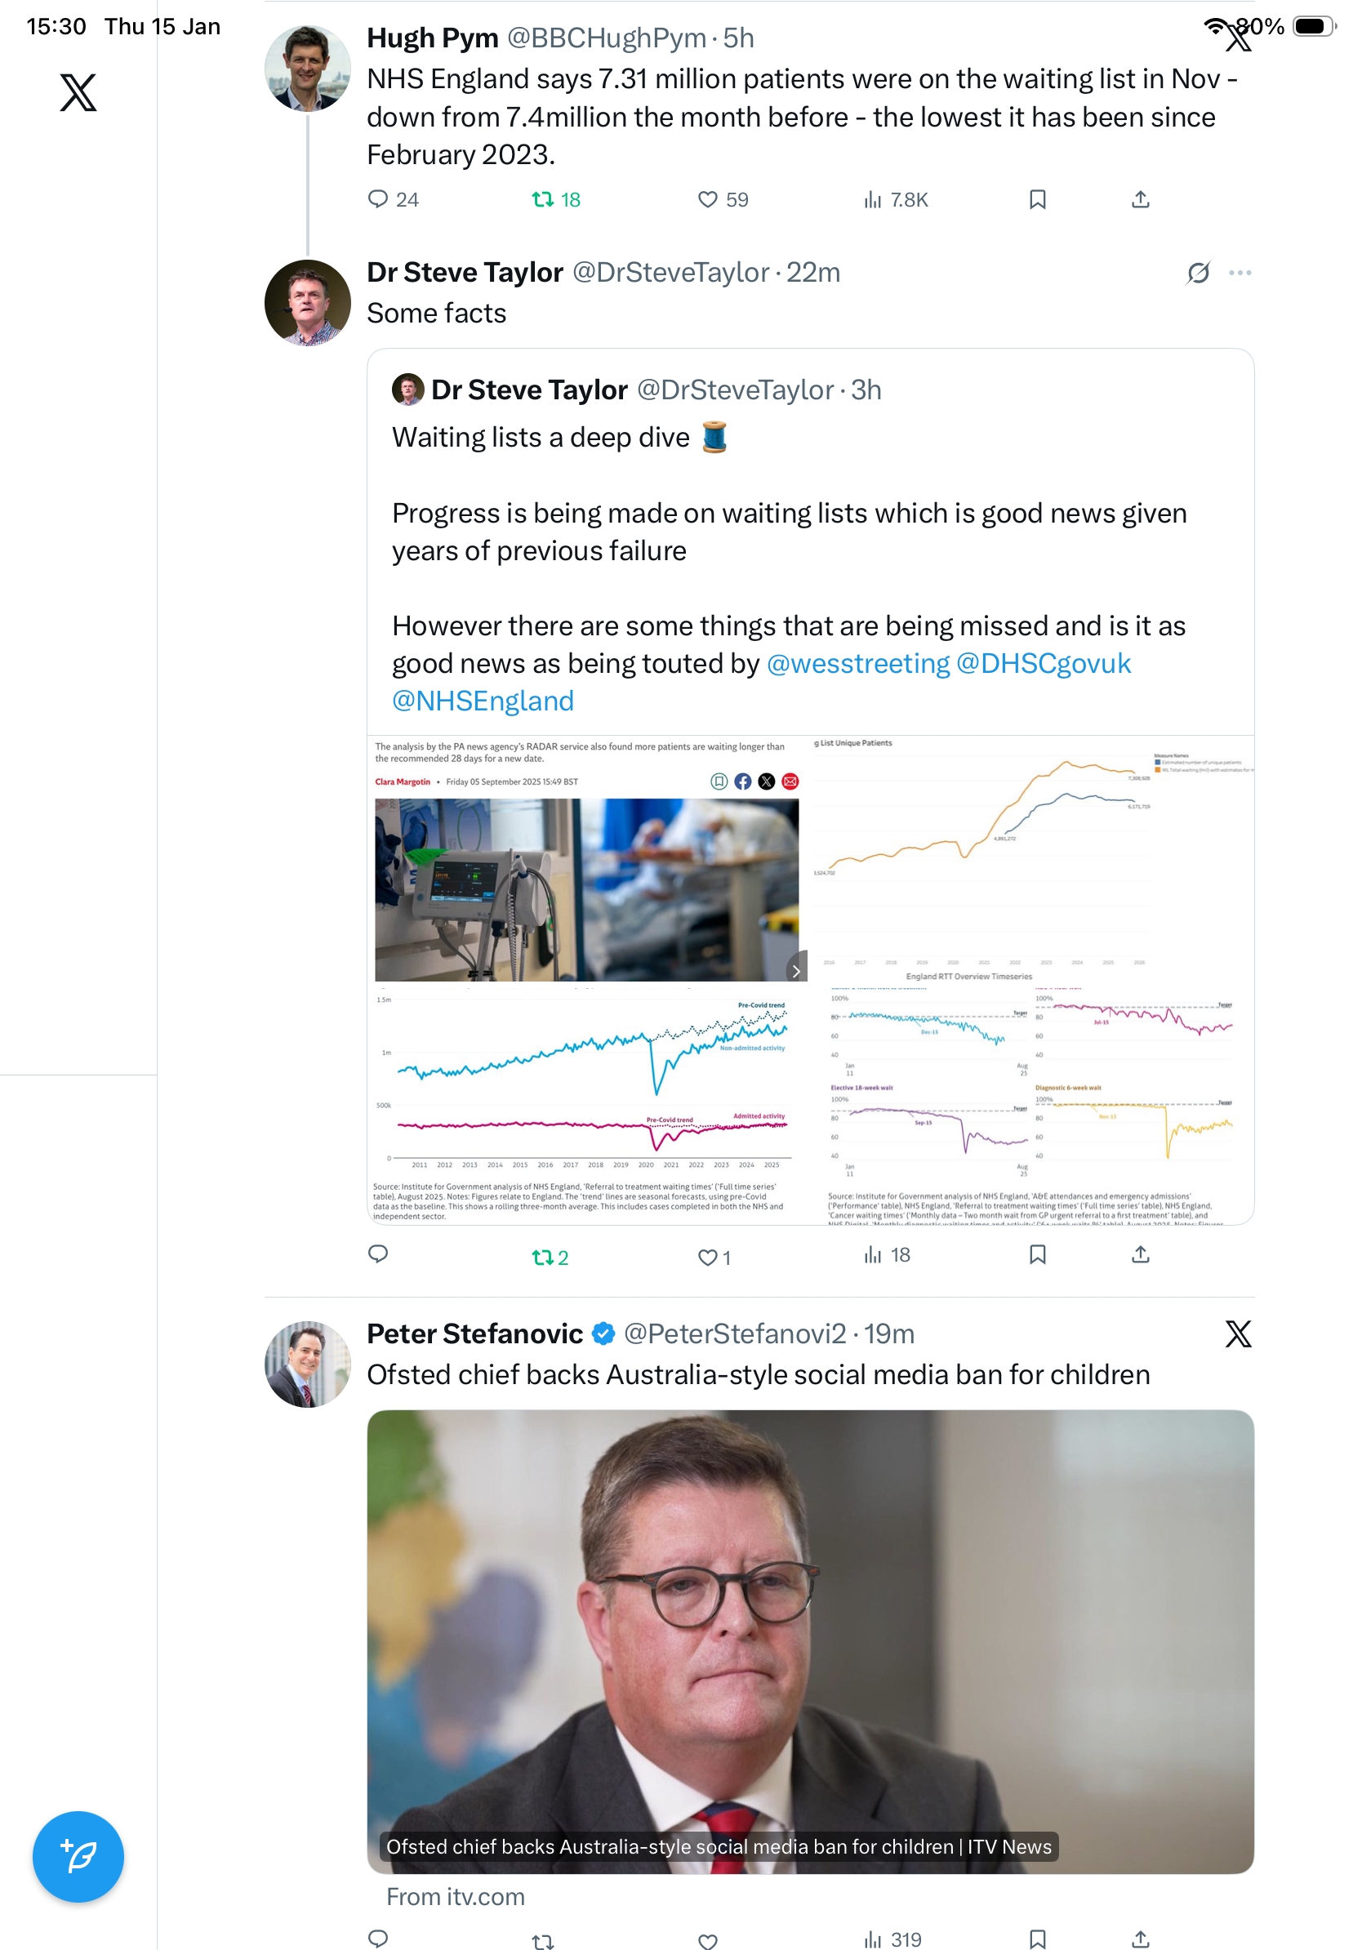Open the ITV News Ofsted article card
Image resolution: width=1362 pixels, height=1950 pixels.
click(810, 1641)
